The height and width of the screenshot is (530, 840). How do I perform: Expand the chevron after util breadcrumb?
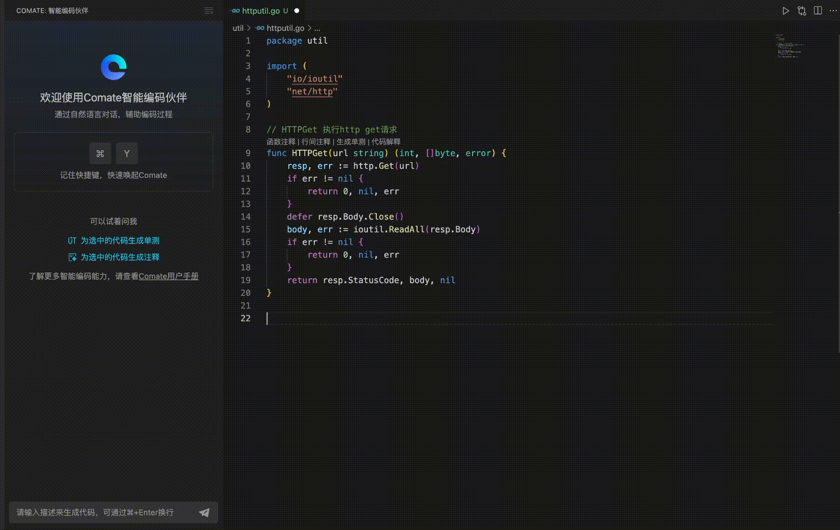point(249,28)
